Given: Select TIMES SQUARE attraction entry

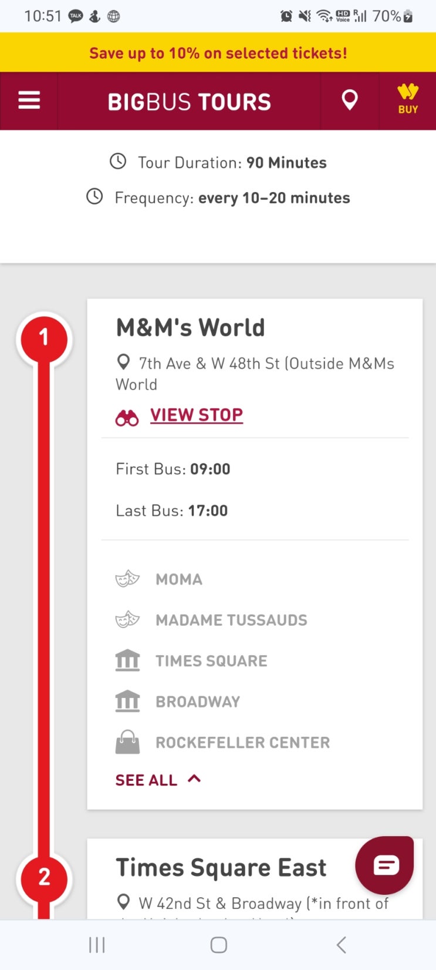Looking at the screenshot, I should tap(211, 661).
